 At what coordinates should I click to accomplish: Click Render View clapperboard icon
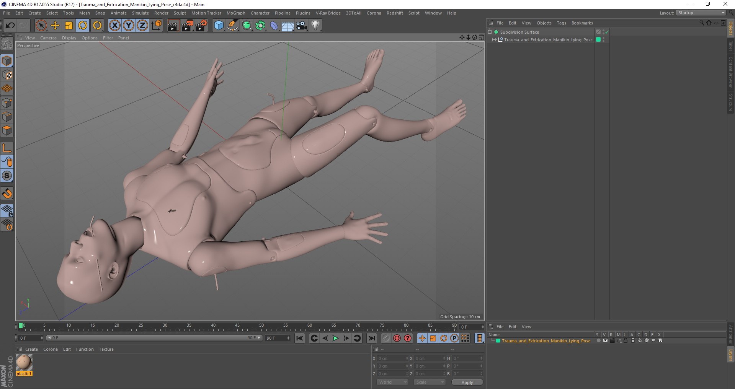tap(173, 26)
